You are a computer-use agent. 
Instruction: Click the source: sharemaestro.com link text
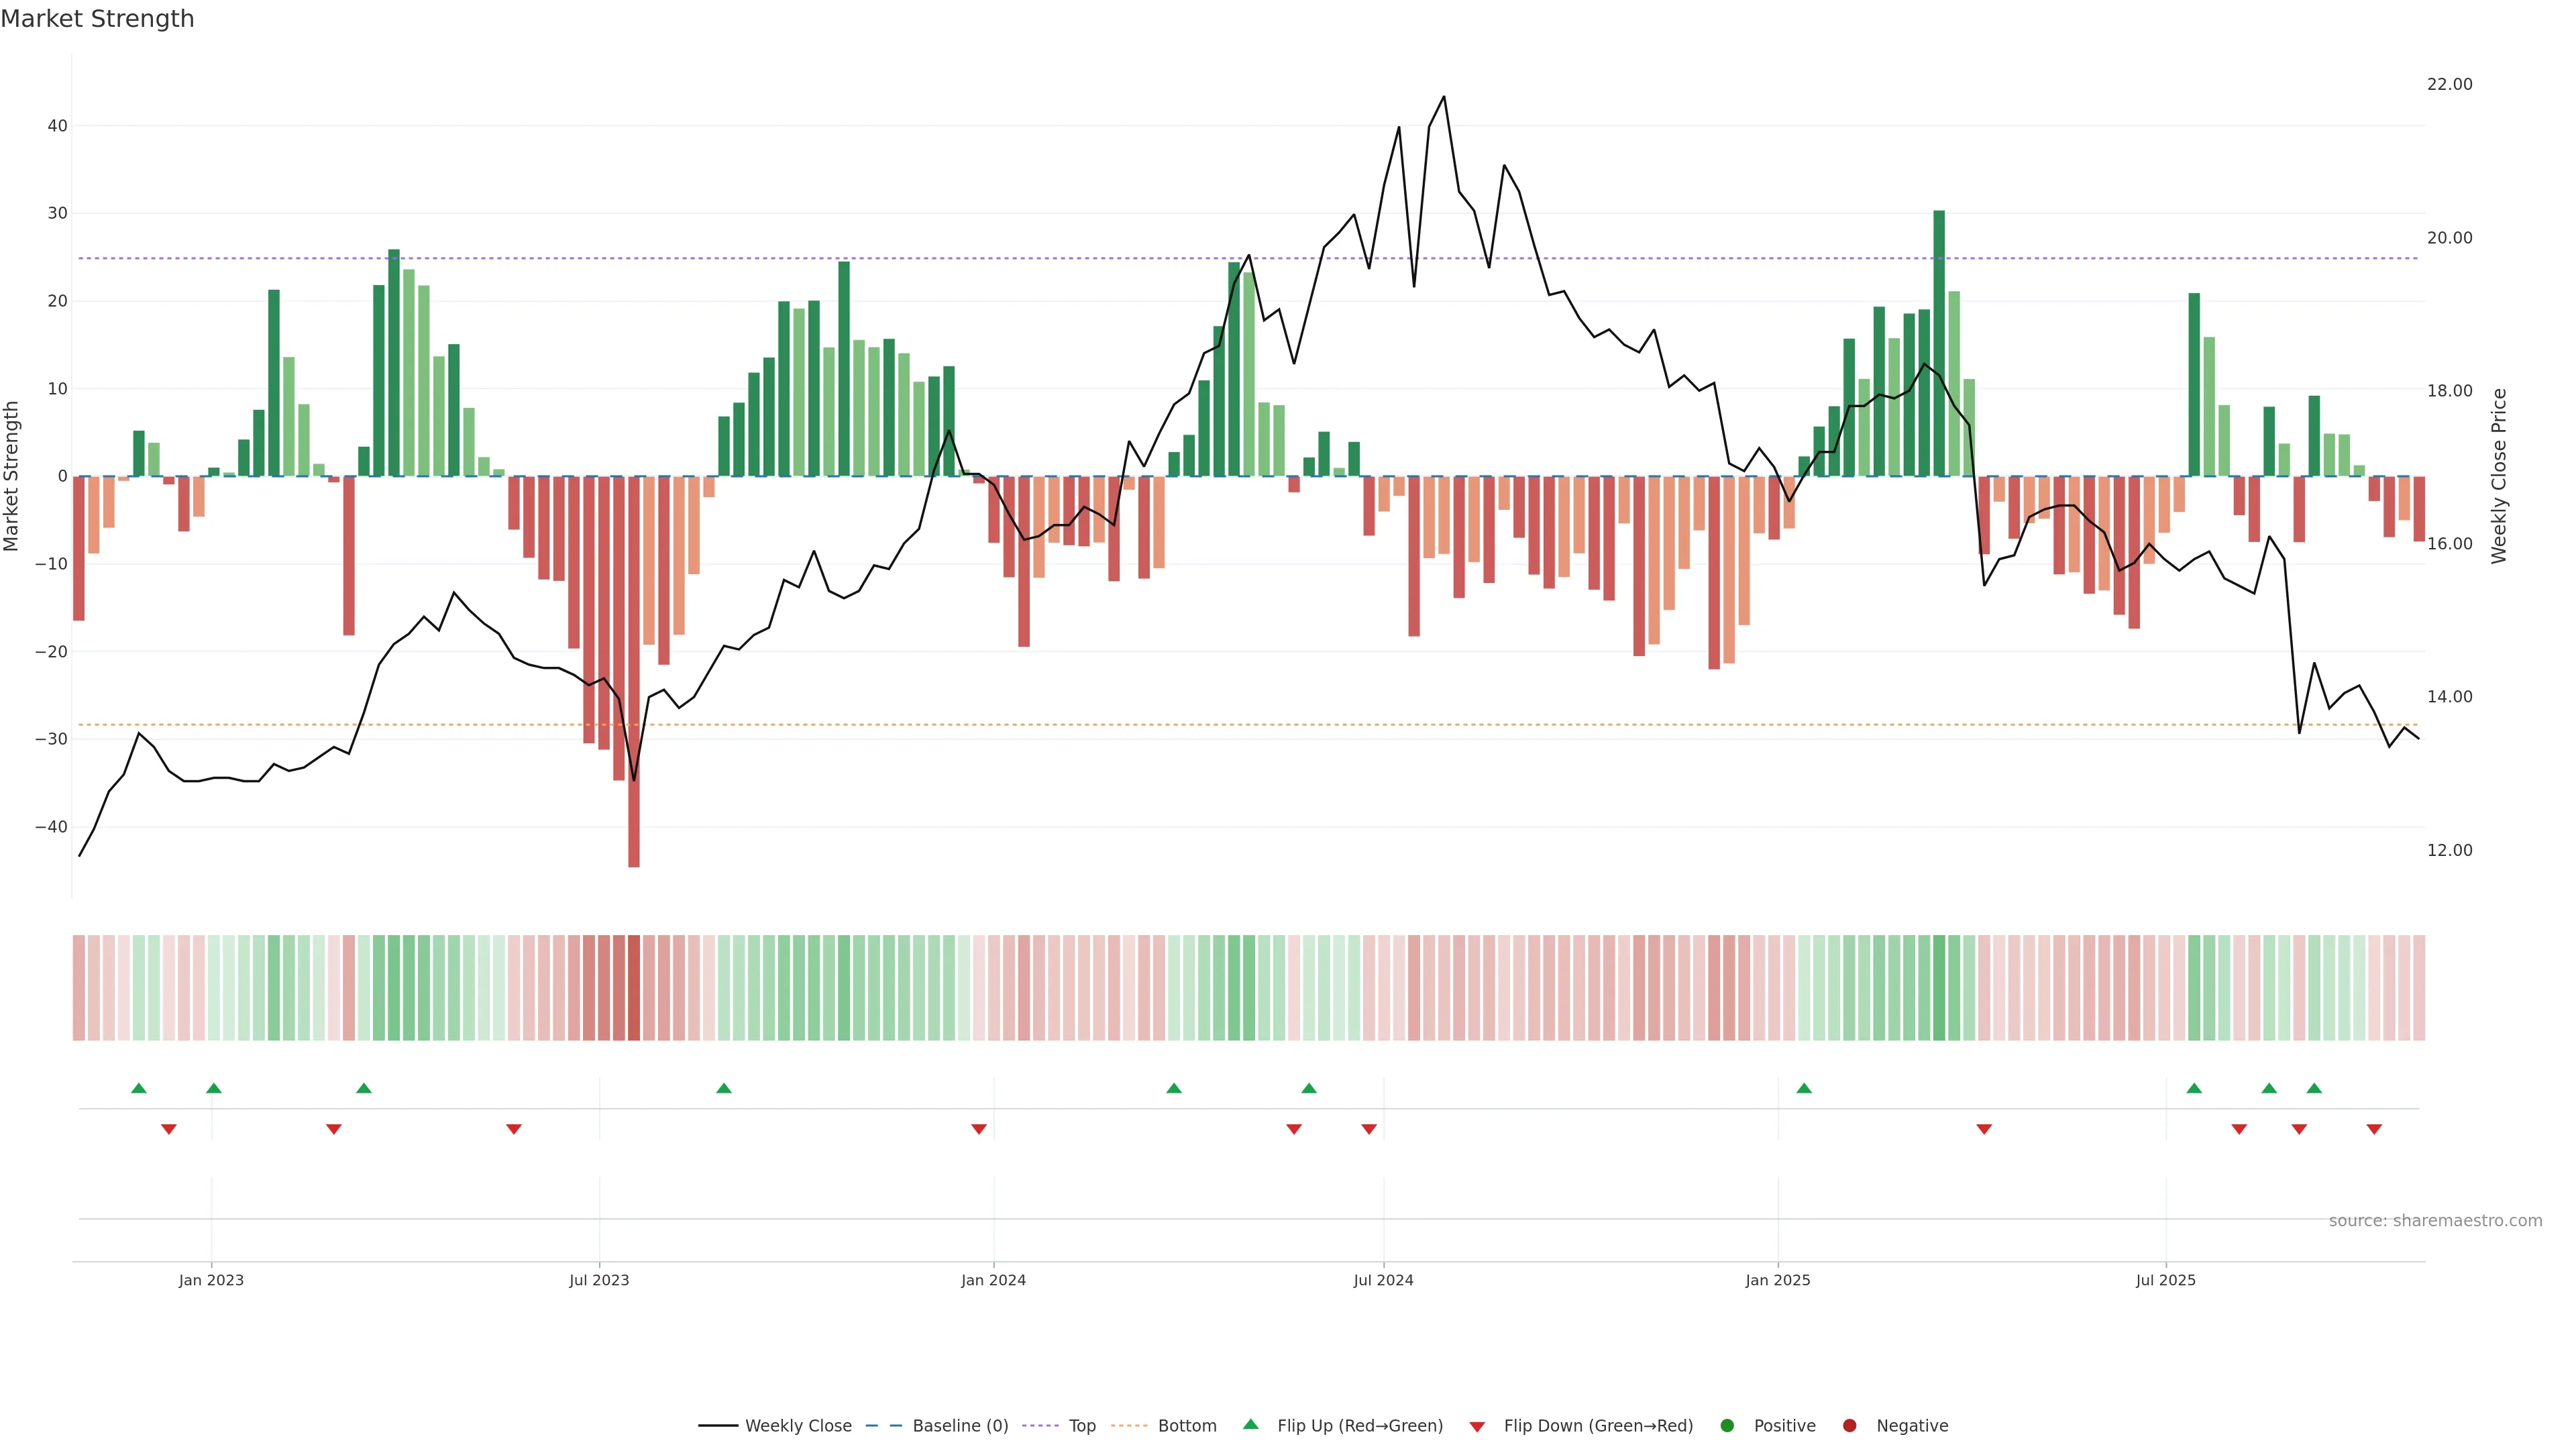pyautogui.click(x=2435, y=1220)
